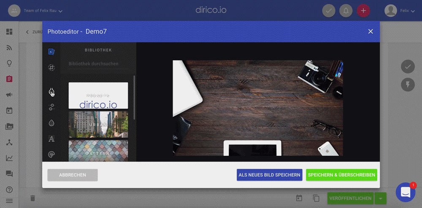Close the Photoeditor dialog
The width and height of the screenshot is (422, 208).
371,32
